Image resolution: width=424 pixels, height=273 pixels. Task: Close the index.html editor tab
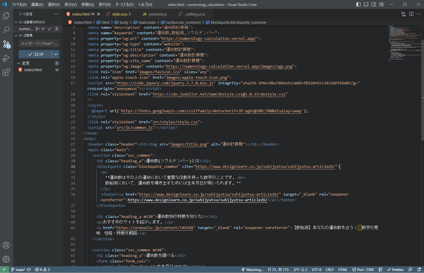pyautogui.click(x=99, y=14)
